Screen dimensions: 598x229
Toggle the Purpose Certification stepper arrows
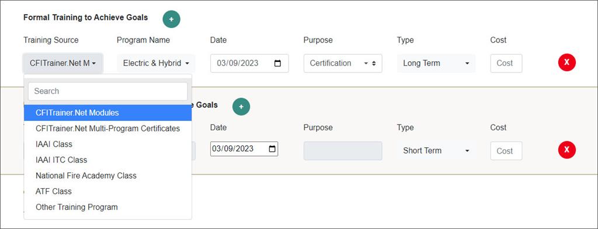coord(374,63)
